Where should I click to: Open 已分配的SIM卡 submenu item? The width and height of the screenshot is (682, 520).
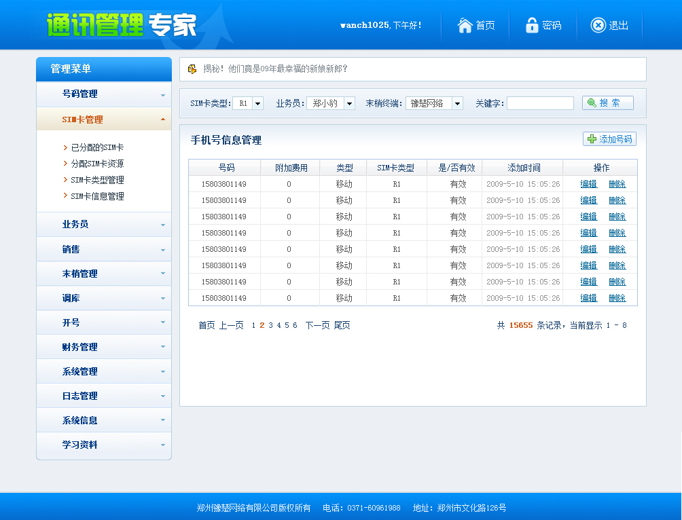point(97,147)
